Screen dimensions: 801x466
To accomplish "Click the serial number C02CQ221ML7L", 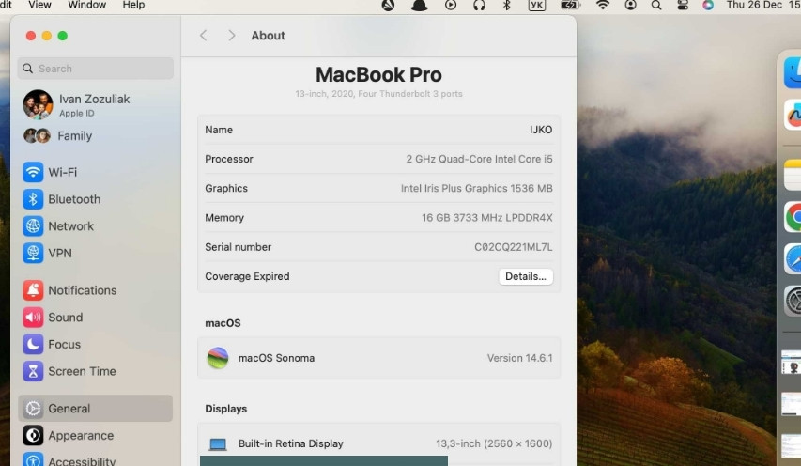I will click(x=514, y=247).
